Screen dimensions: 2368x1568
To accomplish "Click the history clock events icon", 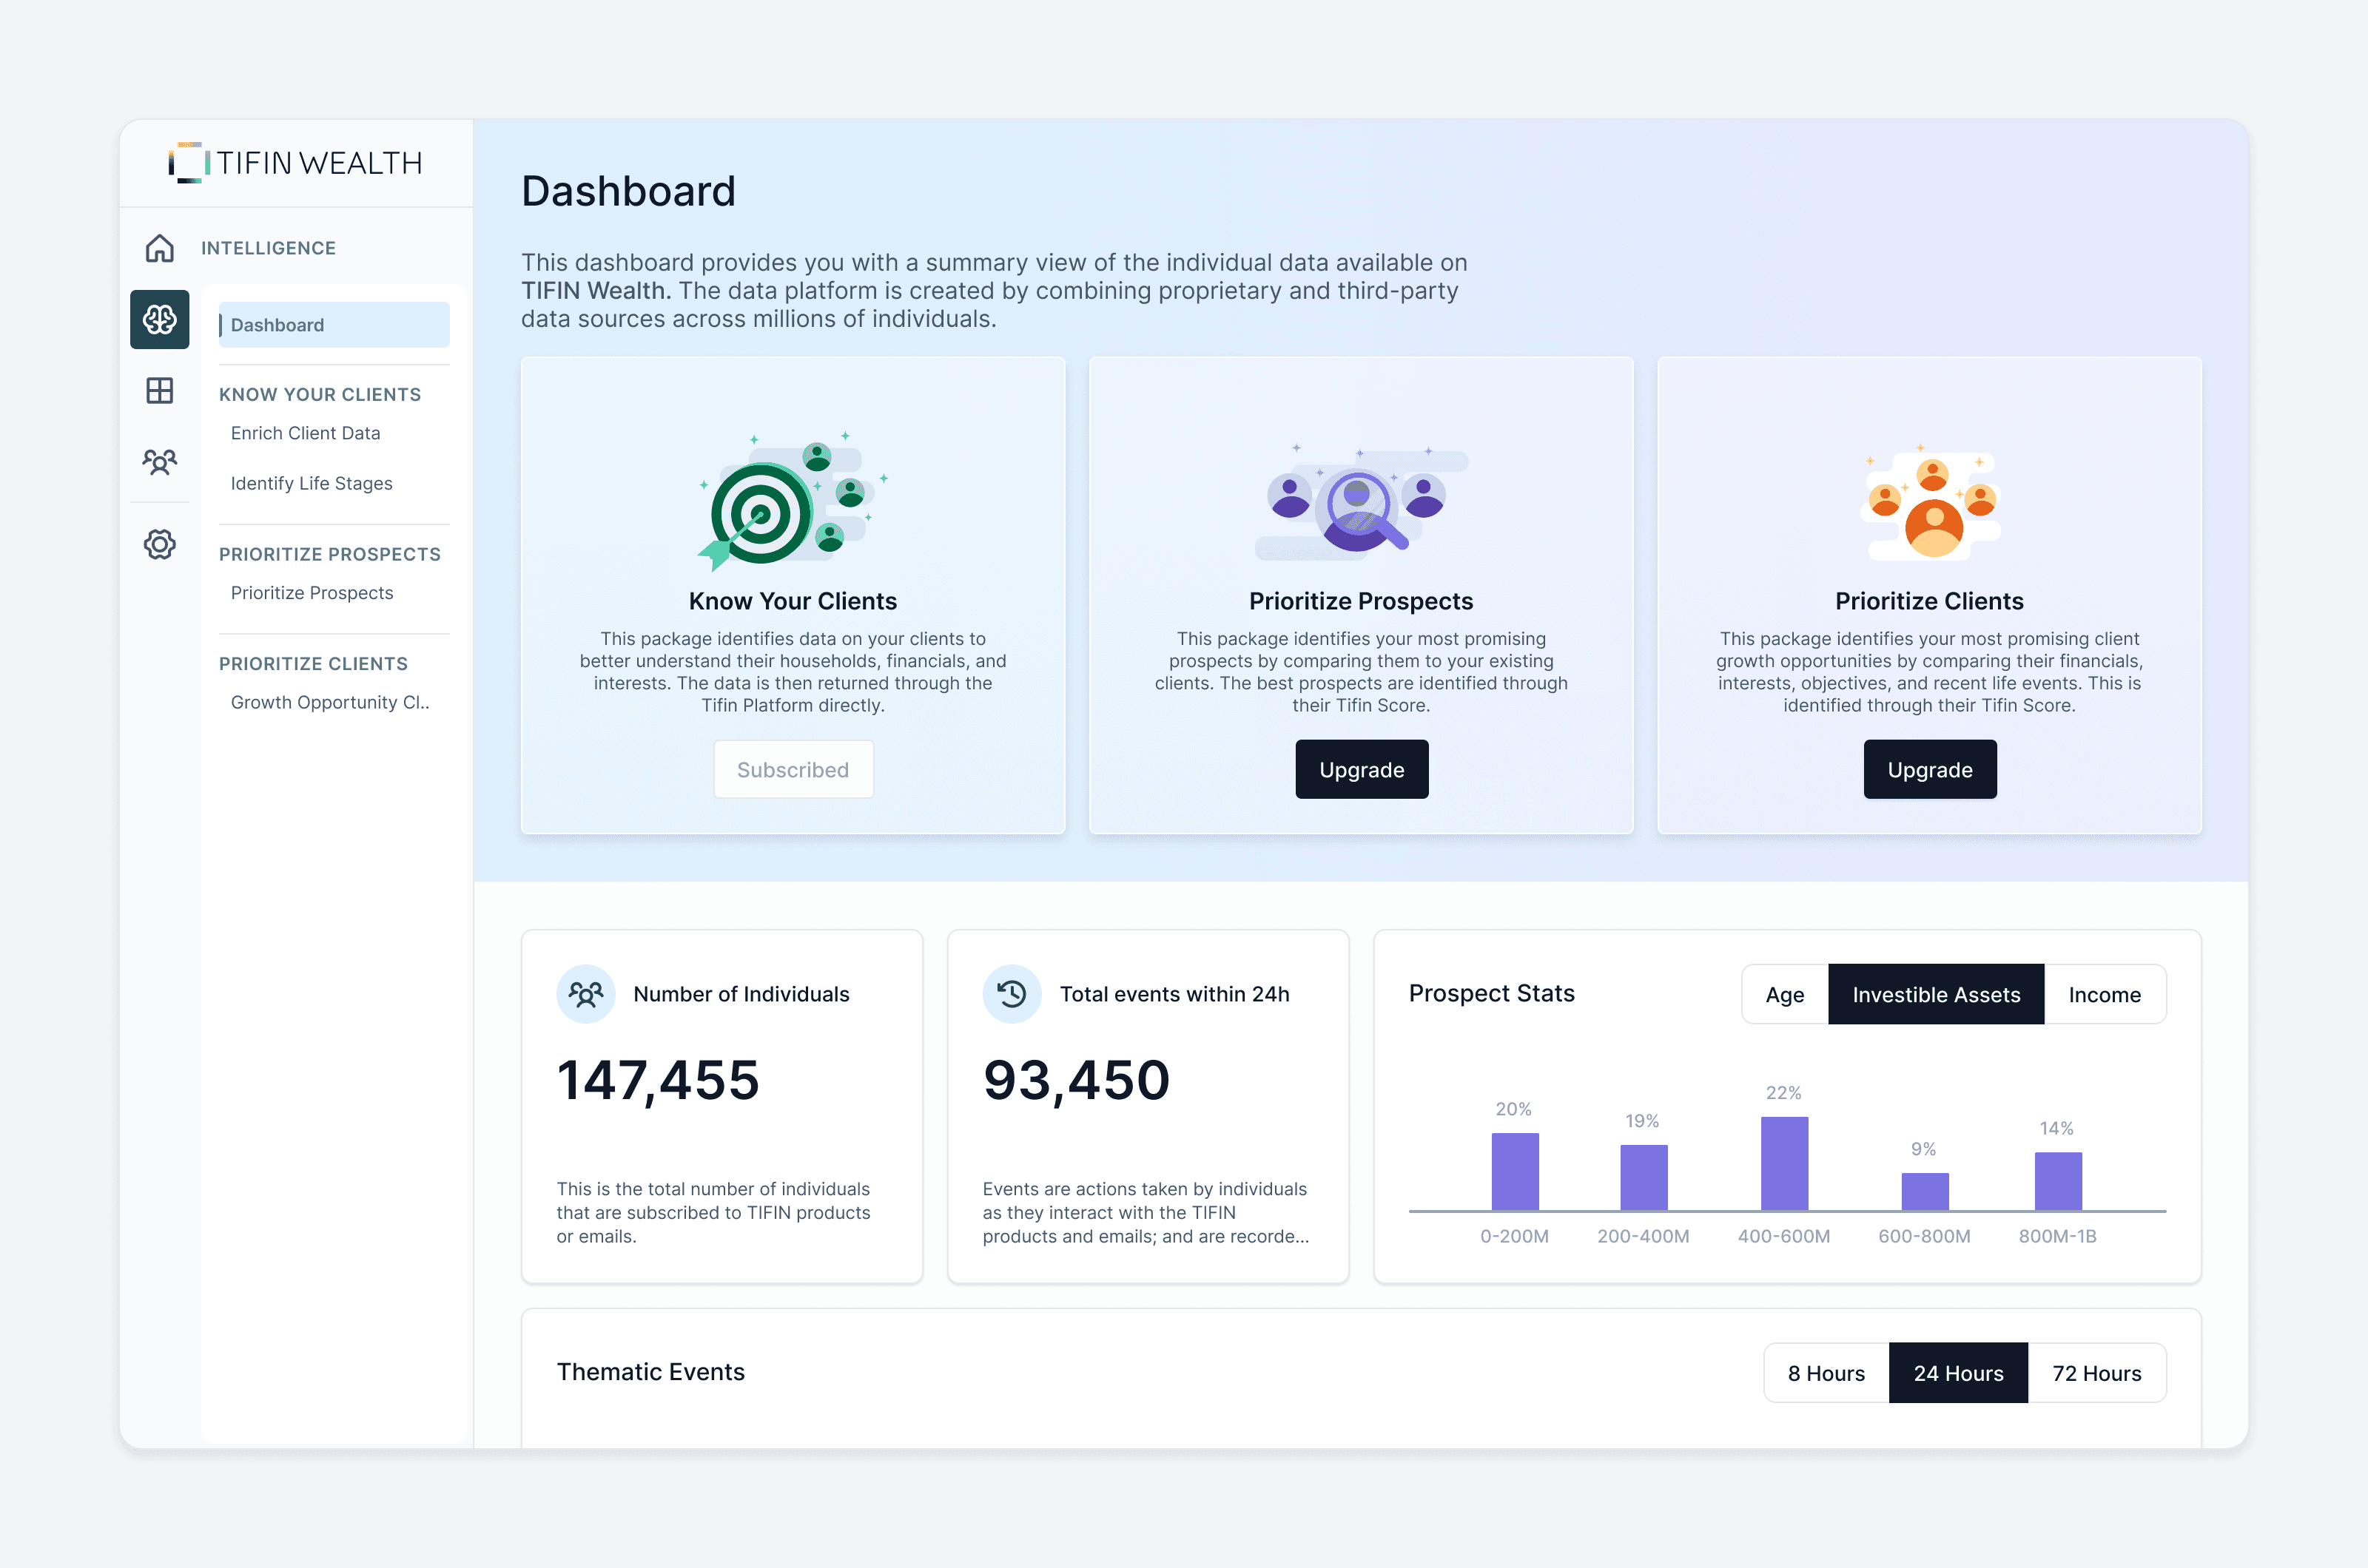I will click(x=1012, y=994).
